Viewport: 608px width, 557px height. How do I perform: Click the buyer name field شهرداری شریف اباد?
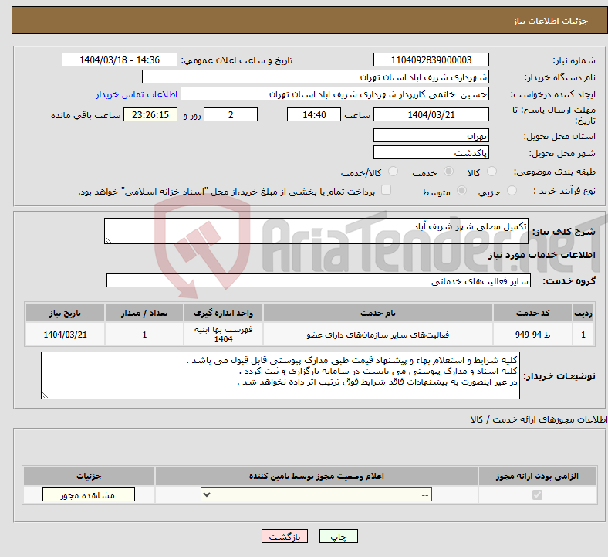pos(316,76)
